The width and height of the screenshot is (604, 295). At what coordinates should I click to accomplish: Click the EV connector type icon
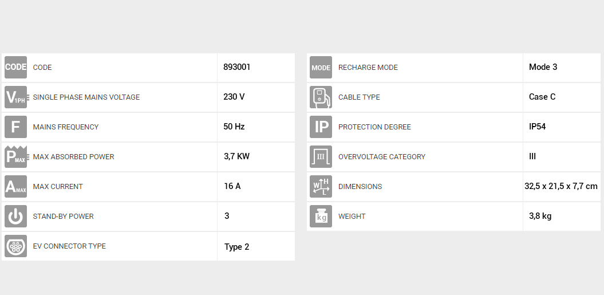(16, 246)
